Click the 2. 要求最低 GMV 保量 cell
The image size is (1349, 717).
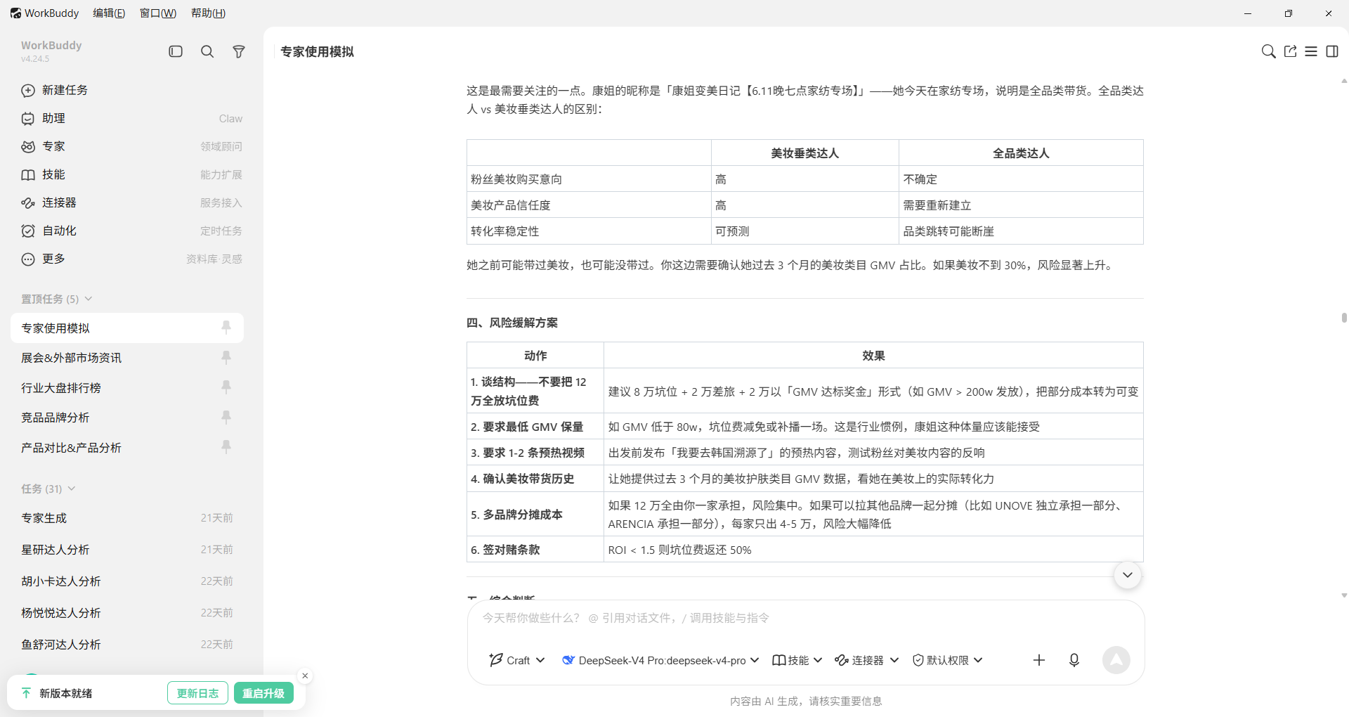(x=535, y=427)
